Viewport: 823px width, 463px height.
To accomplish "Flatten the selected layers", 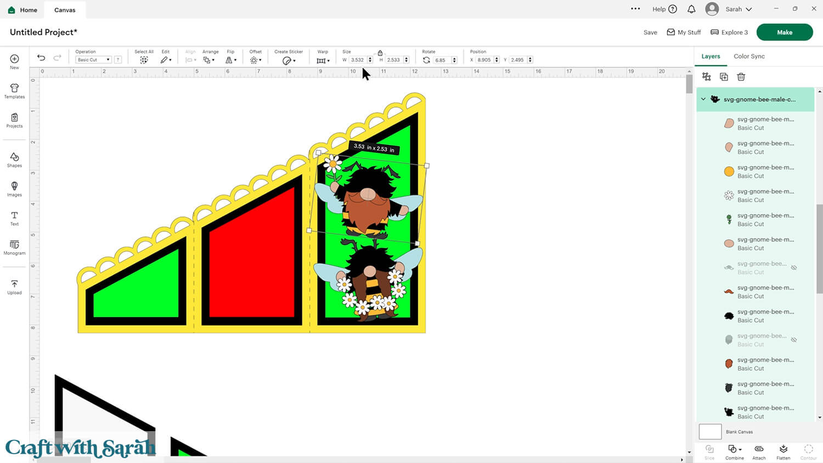I will coord(783,451).
